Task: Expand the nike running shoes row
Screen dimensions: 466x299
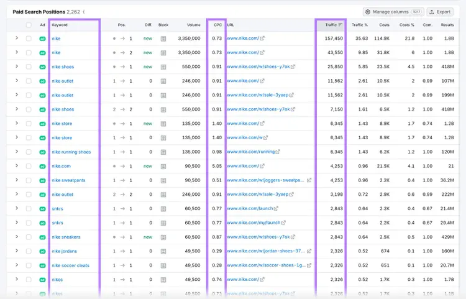Action: (x=17, y=152)
